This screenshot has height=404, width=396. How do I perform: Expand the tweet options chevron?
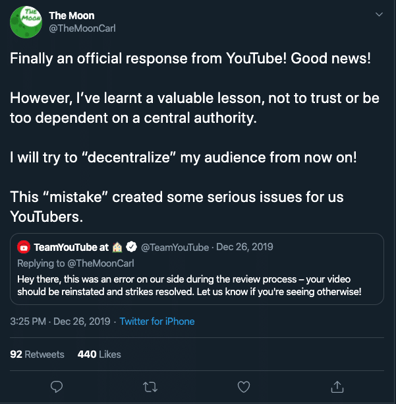[x=378, y=15]
